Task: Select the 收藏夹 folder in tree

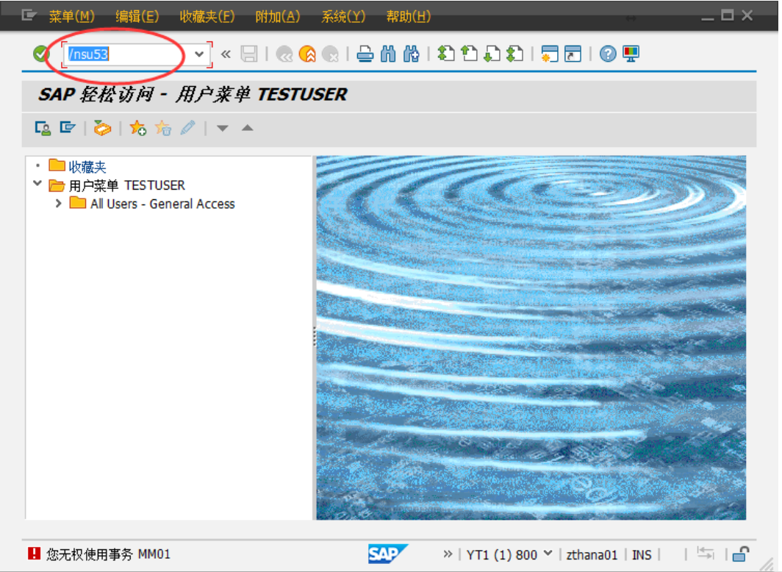Action: click(x=87, y=167)
